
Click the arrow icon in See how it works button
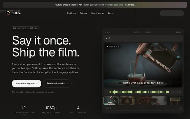coord(67,84)
